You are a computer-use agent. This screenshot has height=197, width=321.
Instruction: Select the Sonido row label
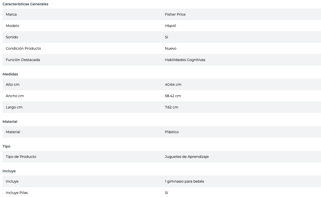point(12,37)
